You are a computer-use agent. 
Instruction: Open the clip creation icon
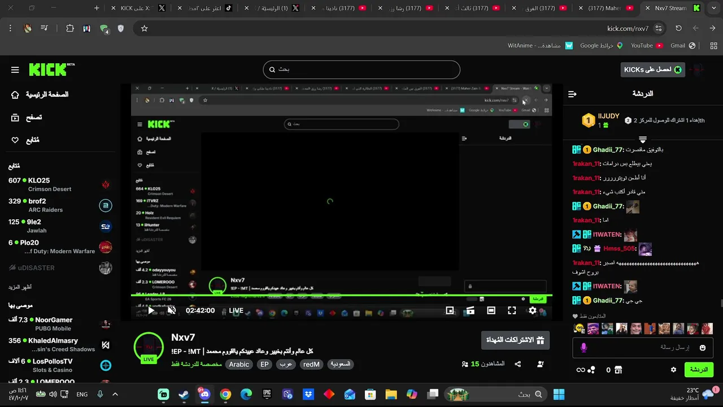click(x=470, y=310)
